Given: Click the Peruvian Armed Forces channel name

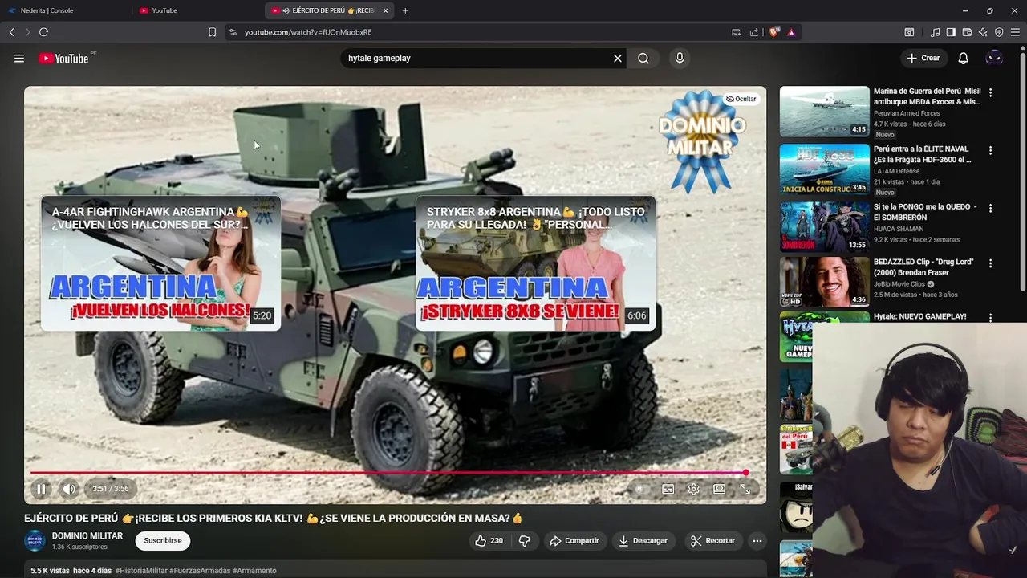Looking at the screenshot, I should (907, 113).
